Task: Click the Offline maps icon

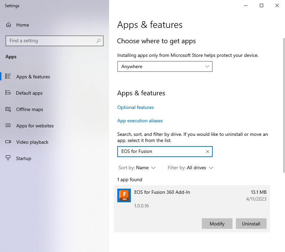Action: [9, 109]
